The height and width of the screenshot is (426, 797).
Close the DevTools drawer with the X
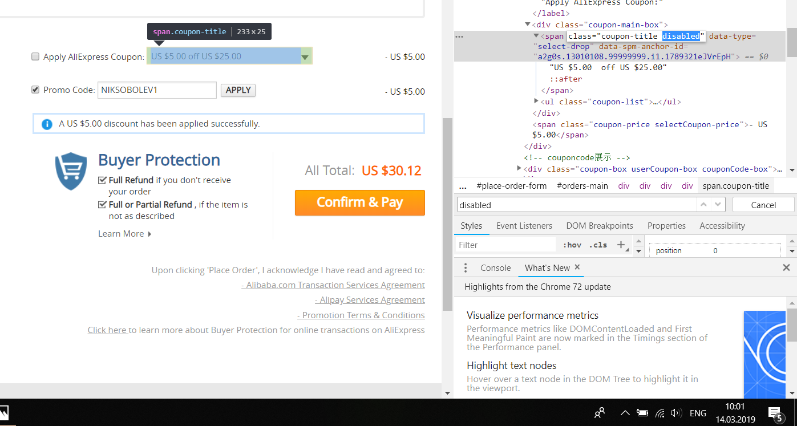point(786,267)
